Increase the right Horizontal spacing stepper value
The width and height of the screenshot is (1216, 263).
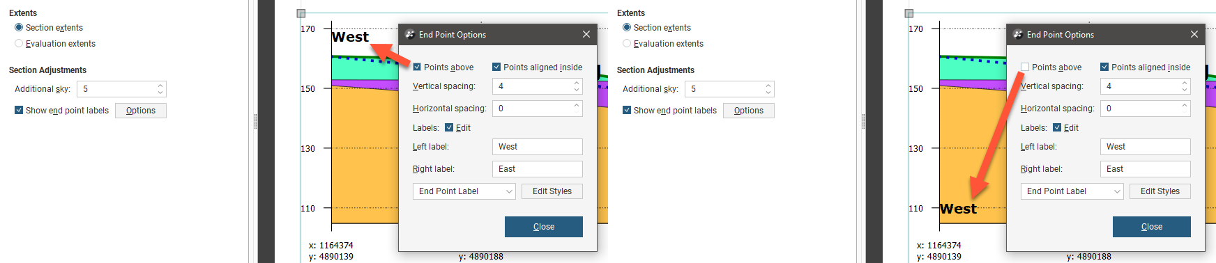pyautogui.click(x=1185, y=105)
